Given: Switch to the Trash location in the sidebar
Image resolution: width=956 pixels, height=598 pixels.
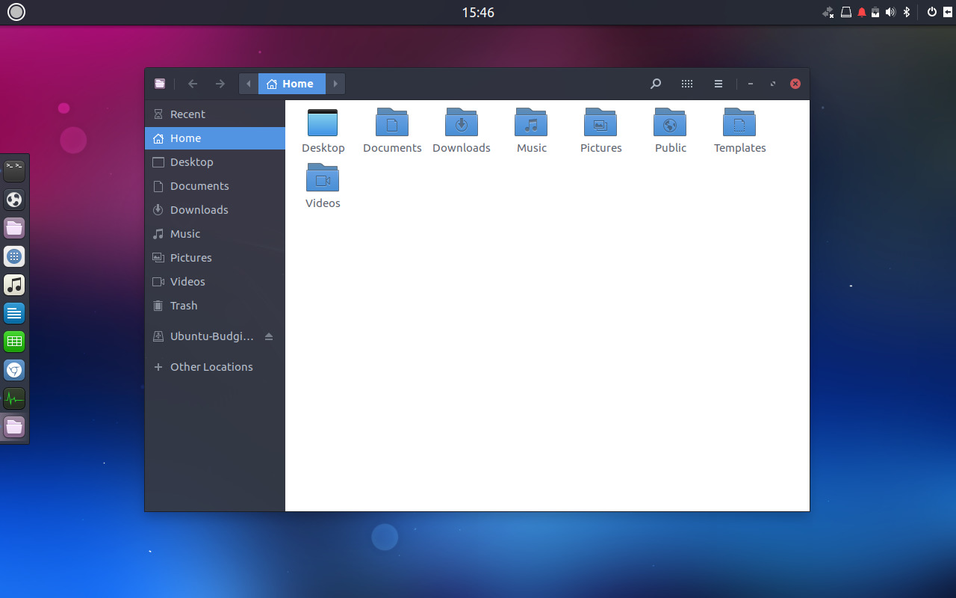Looking at the screenshot, I should pos(183,305).
